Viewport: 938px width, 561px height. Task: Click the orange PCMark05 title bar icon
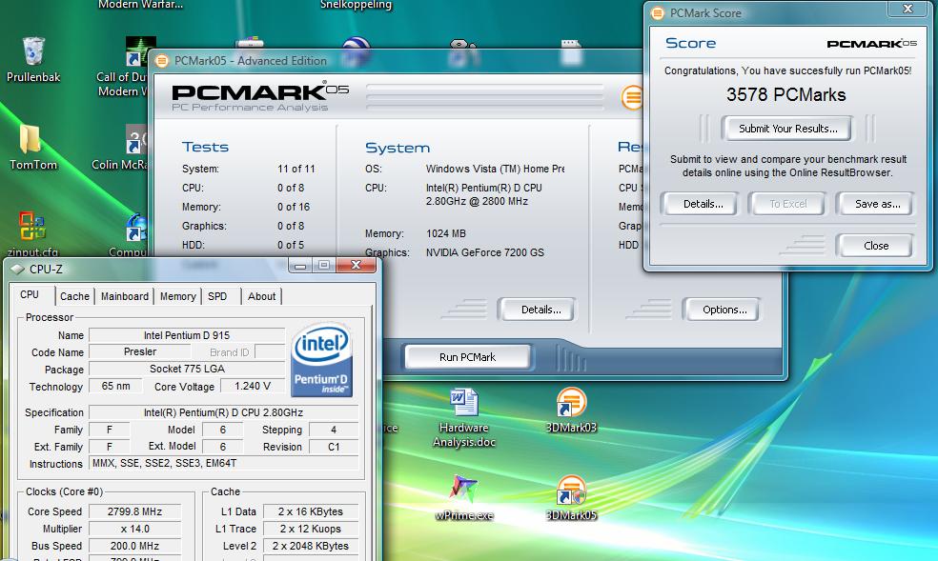(x=161, y=61)
